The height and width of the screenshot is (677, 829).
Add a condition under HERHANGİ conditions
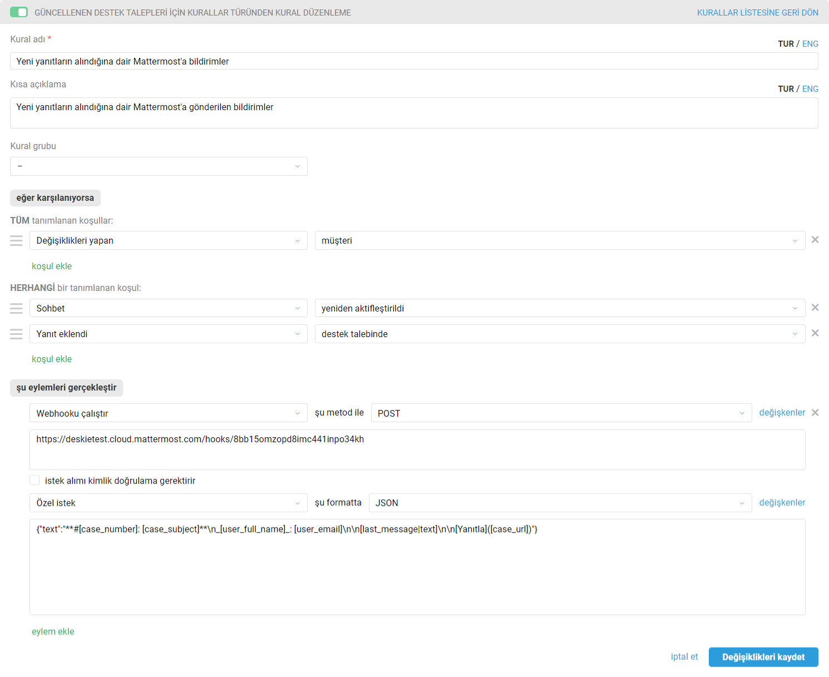pyautogui.click(x=52, y=359)
